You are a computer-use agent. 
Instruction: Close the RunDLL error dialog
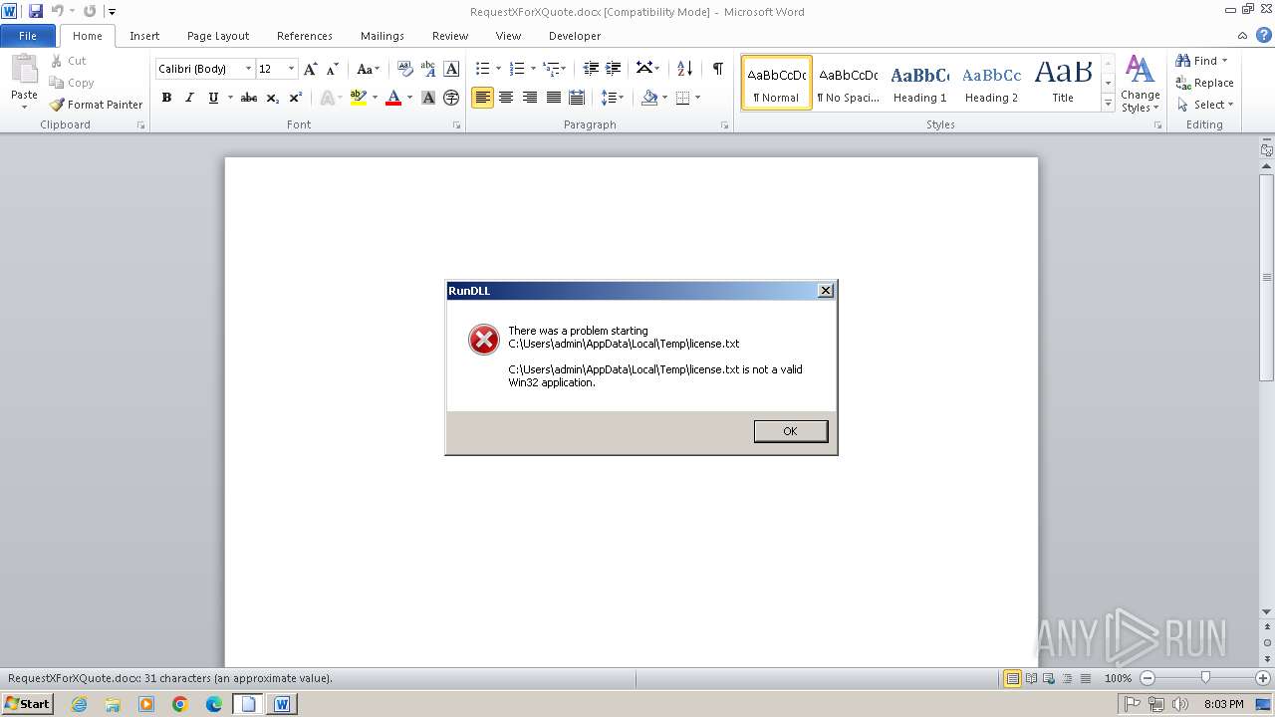point(825,291)
